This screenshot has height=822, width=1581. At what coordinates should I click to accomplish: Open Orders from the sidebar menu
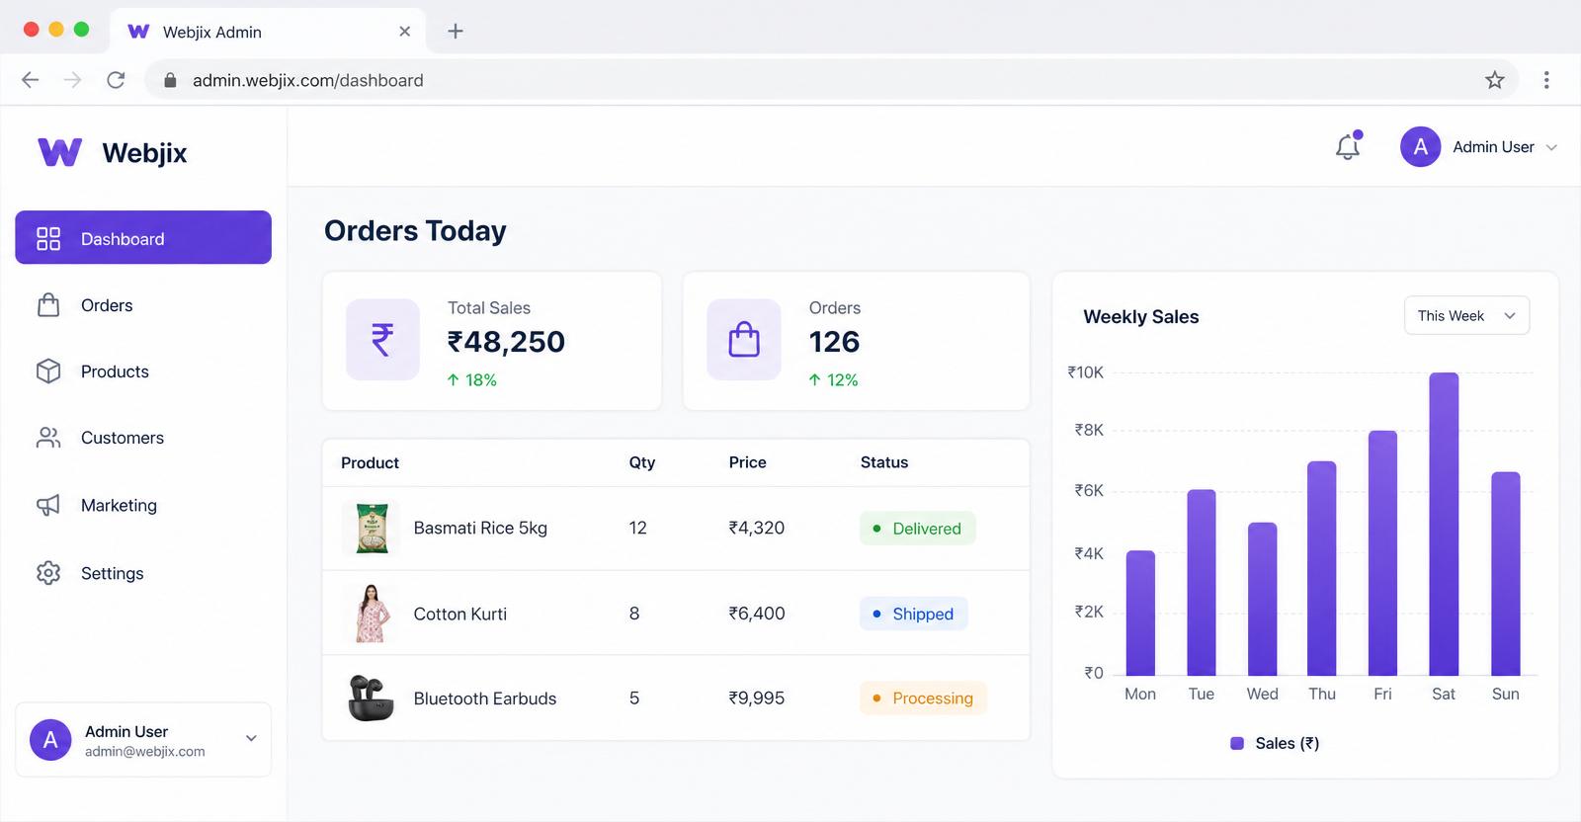(x=143, y=305)
